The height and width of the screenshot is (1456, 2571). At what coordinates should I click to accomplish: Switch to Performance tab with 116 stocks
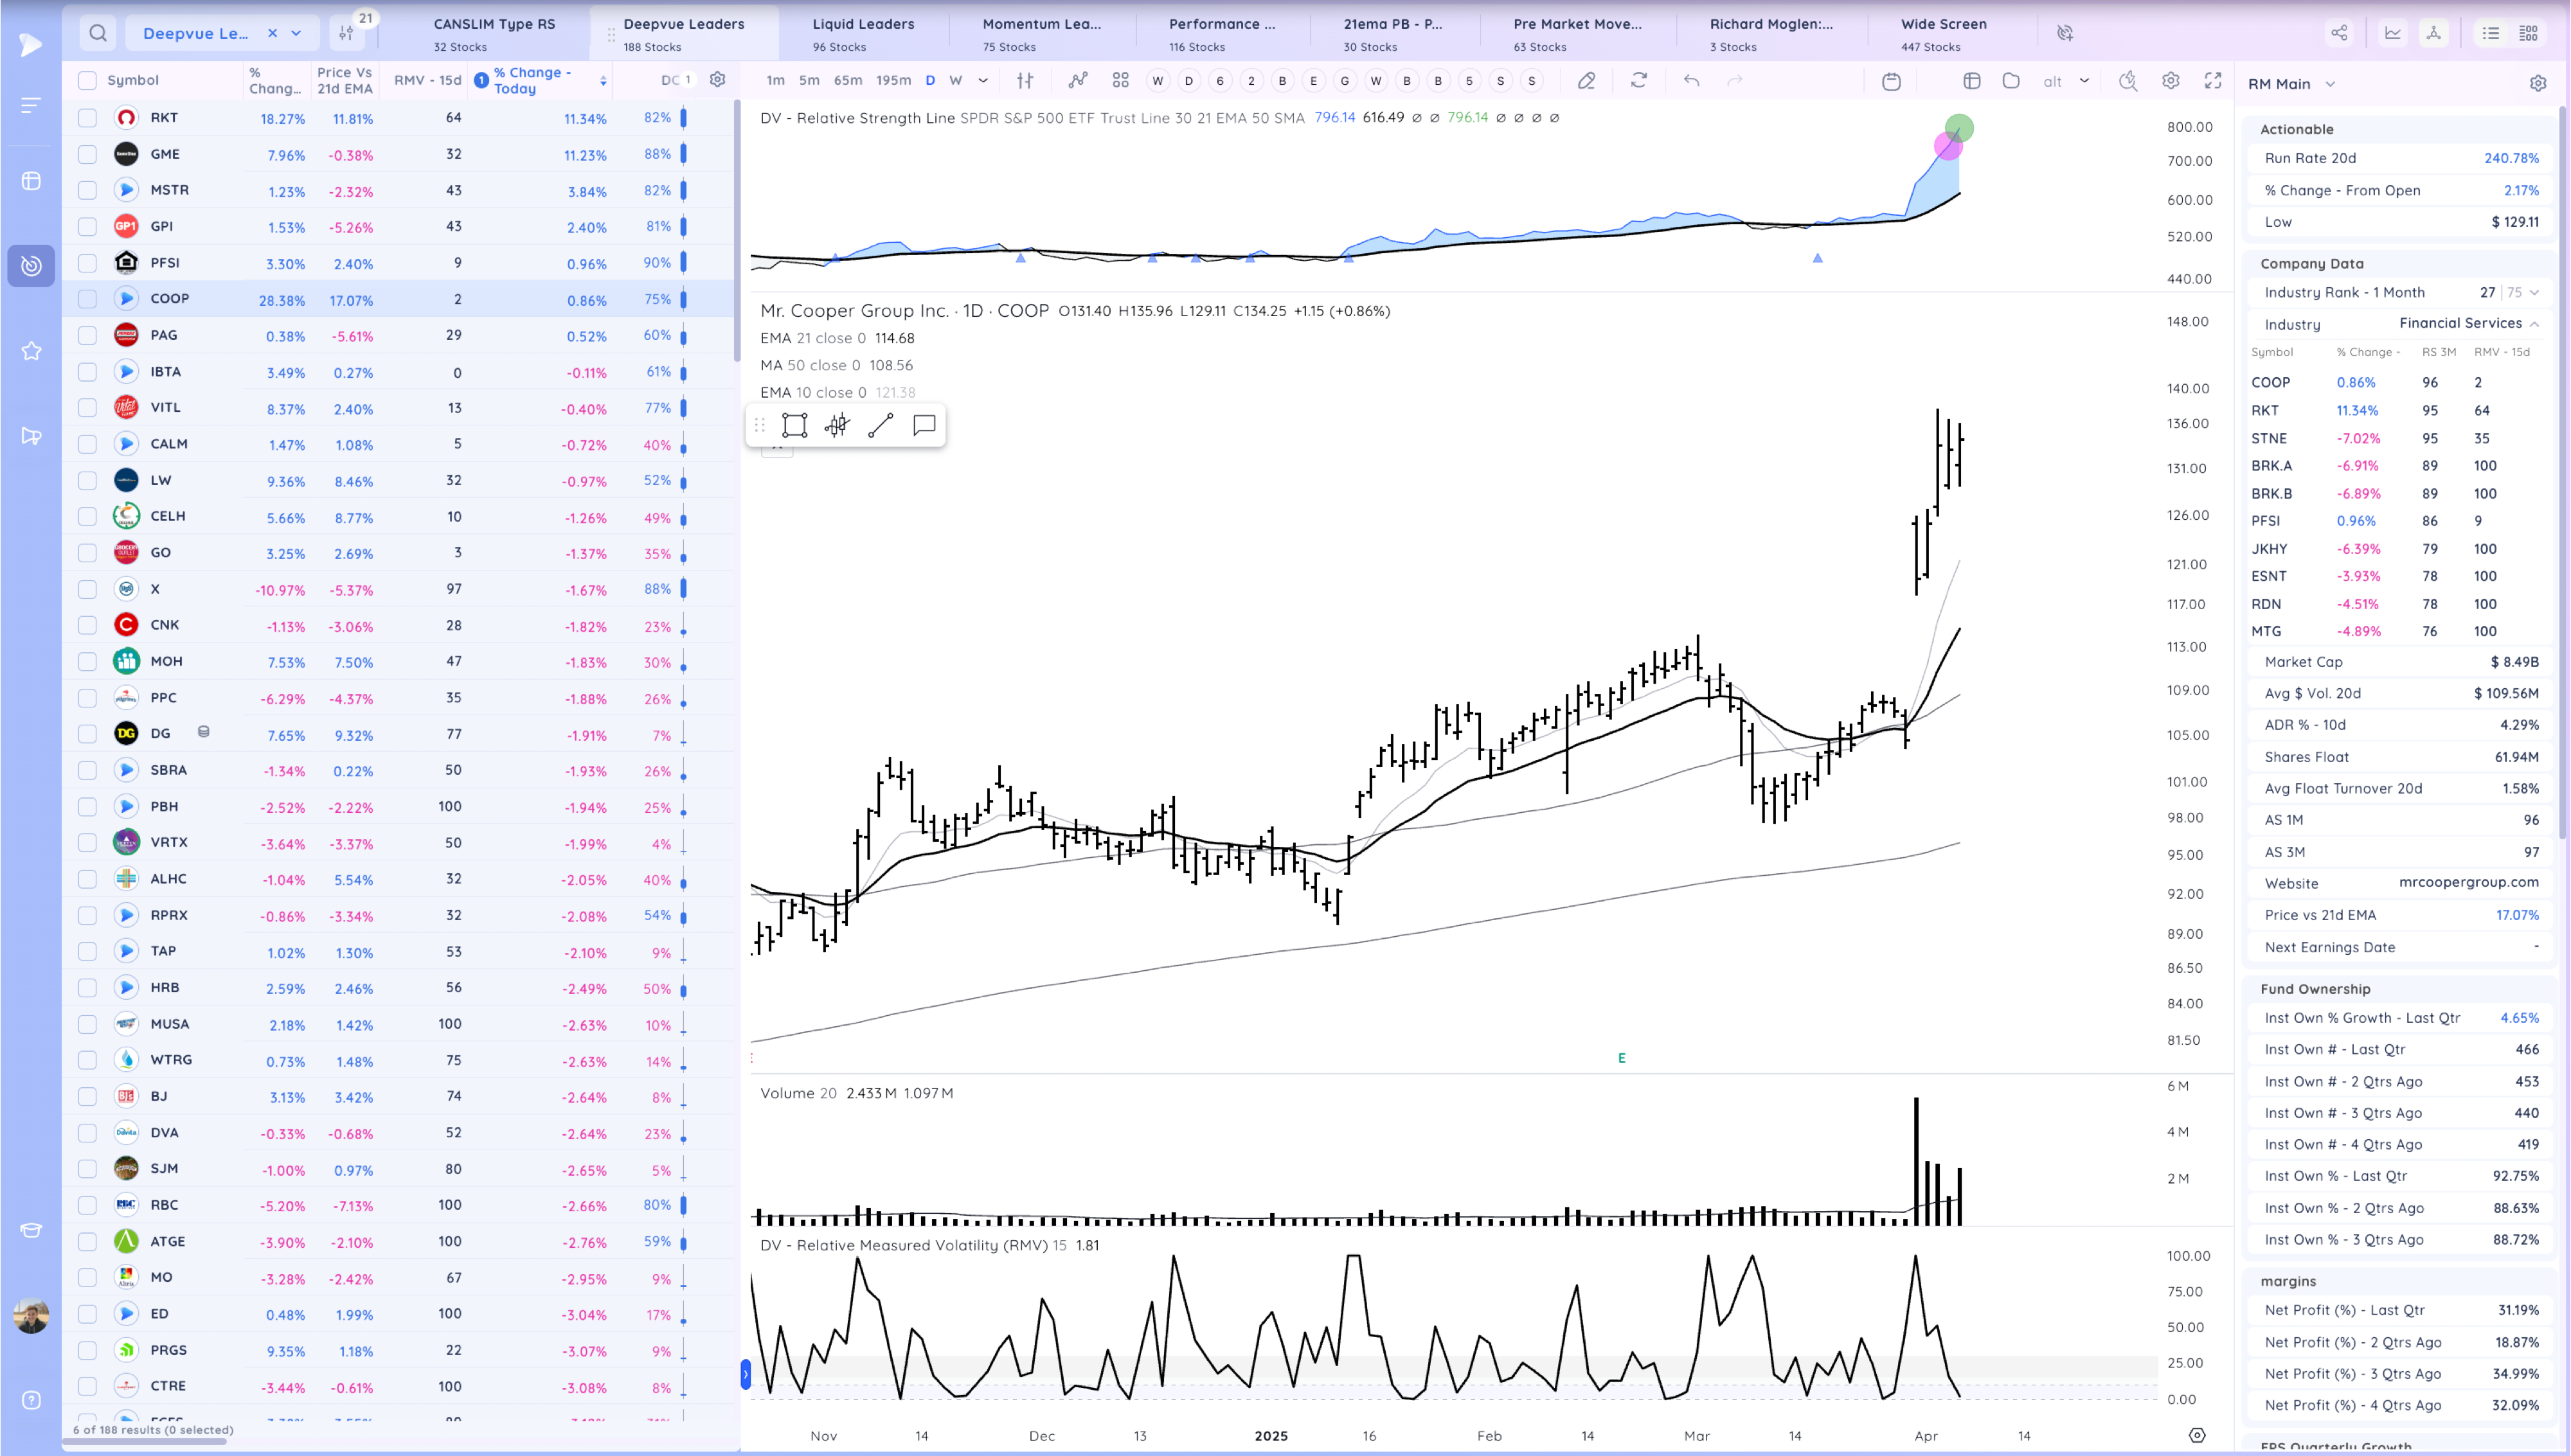(1222, 33)
